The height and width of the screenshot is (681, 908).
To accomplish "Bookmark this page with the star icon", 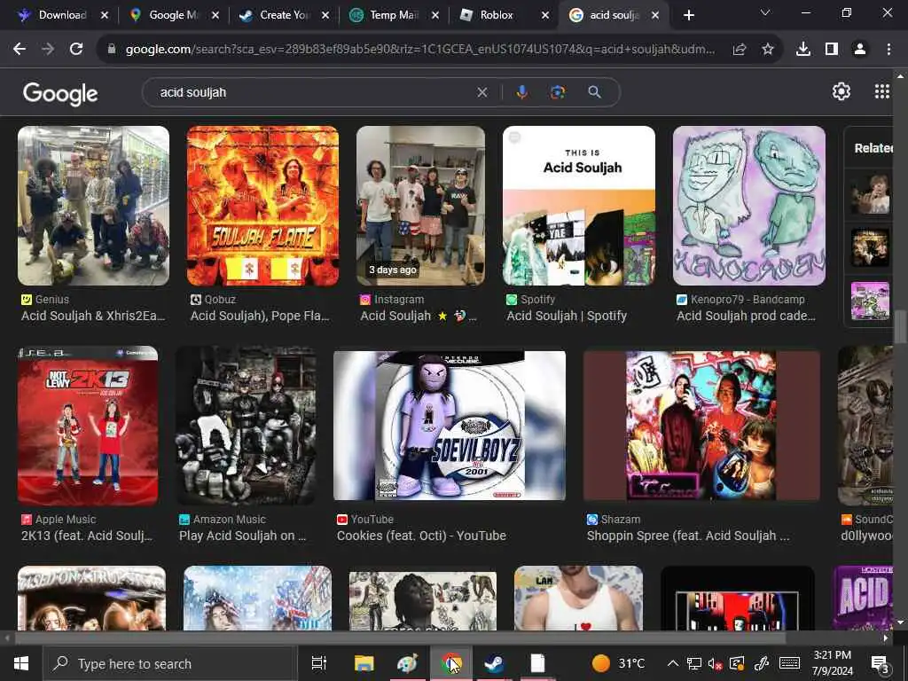I will click(x=768, y=50).
